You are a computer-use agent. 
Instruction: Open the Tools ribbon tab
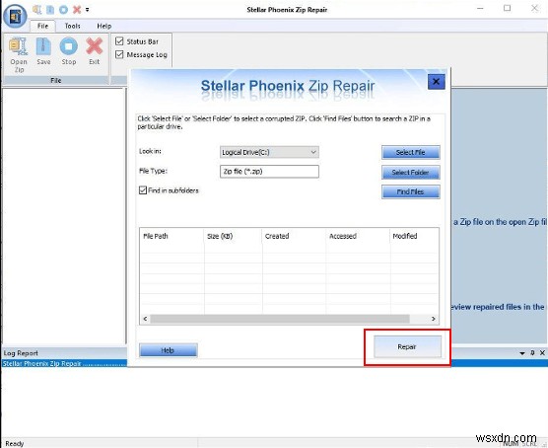[72, 26]
